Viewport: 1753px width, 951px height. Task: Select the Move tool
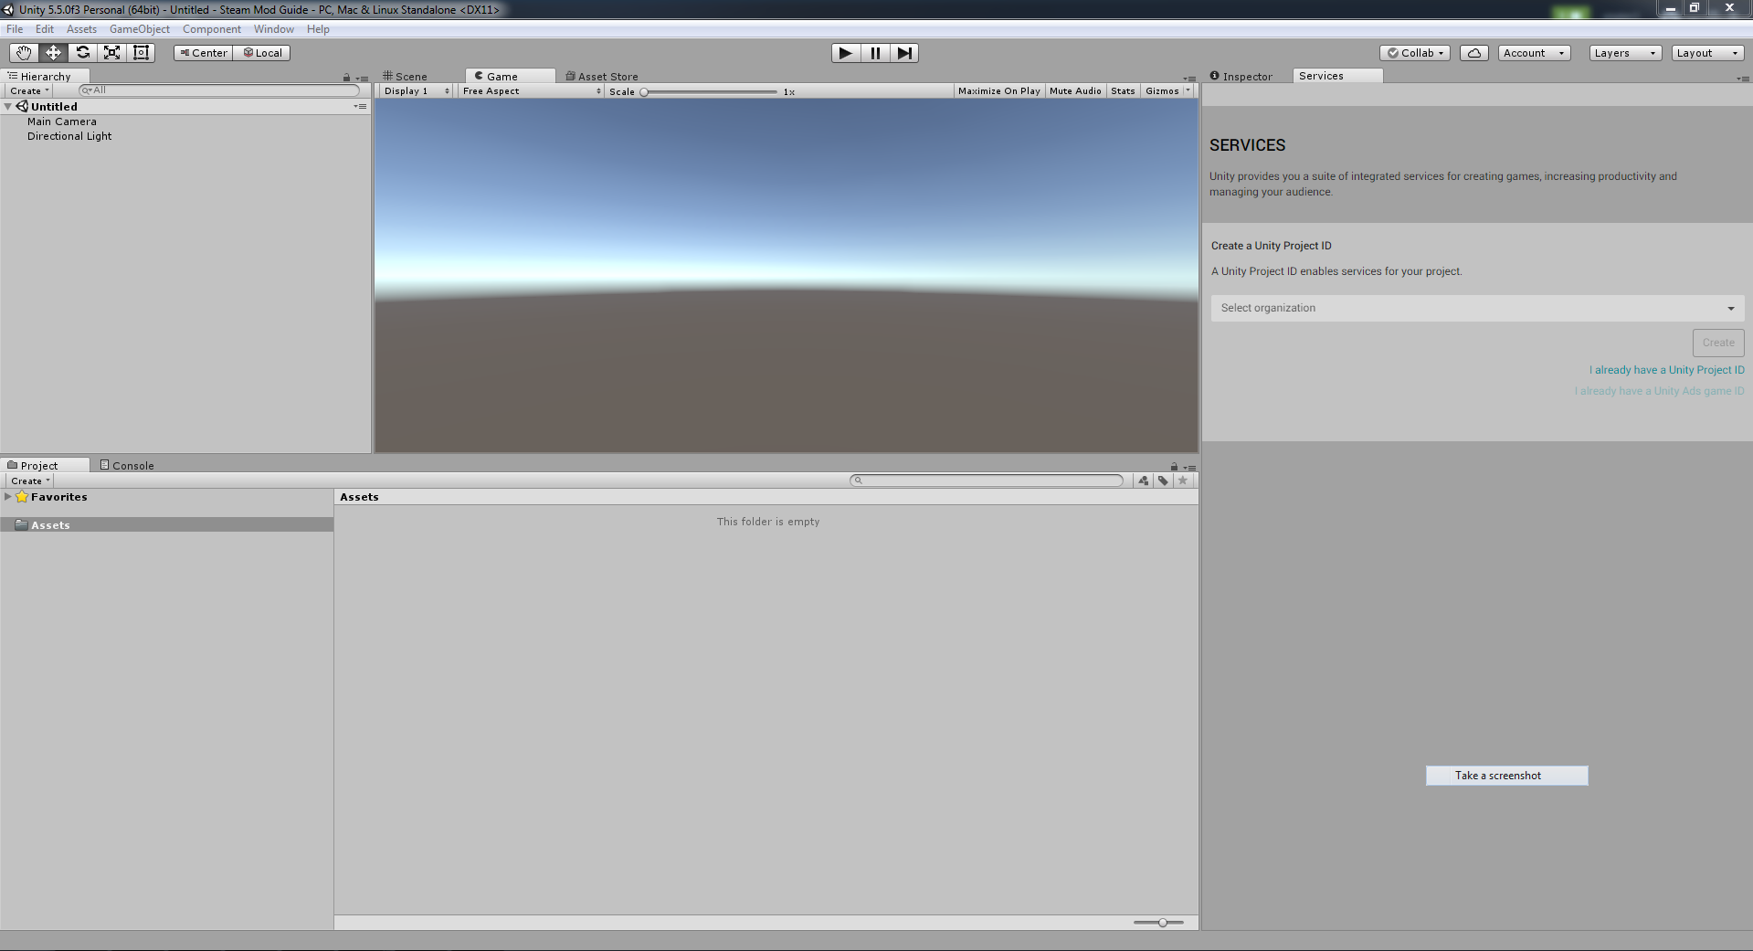(53, 53)
